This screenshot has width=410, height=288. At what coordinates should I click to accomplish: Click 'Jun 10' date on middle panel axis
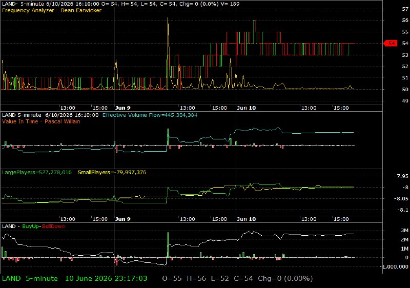(247, 219)
